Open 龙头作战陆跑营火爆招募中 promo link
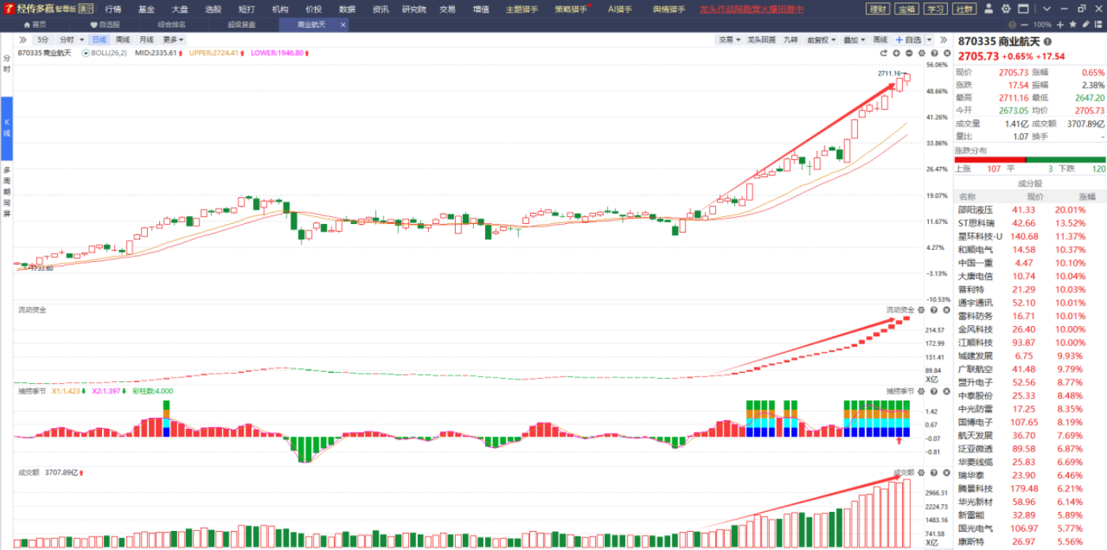The width and height of the screenshot is (1107, 550). point(751,9)
